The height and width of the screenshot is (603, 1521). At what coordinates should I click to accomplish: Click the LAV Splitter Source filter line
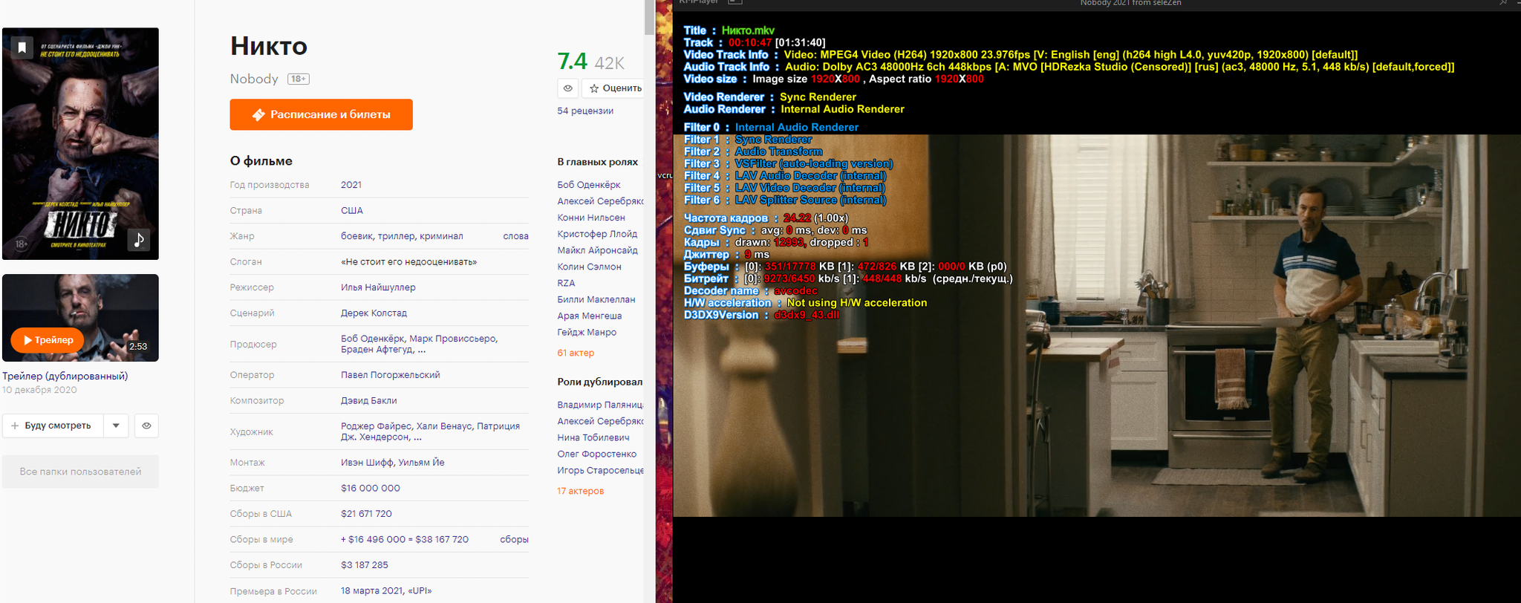pyautogui.click(x=785, y=200)
